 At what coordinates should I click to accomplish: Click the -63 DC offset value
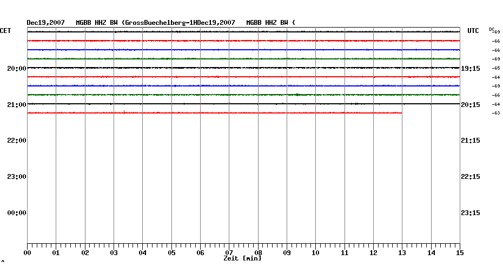point(496,113)
